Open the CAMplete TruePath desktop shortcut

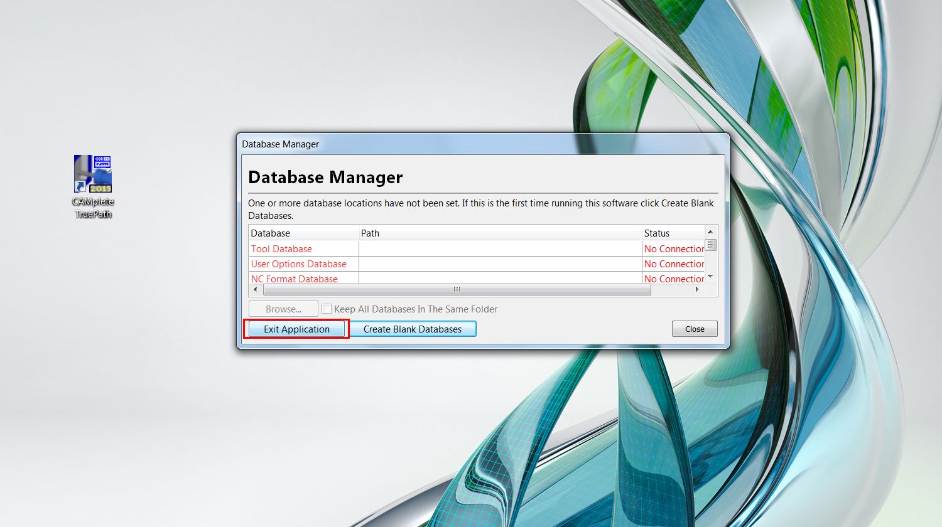click(93, 186)
